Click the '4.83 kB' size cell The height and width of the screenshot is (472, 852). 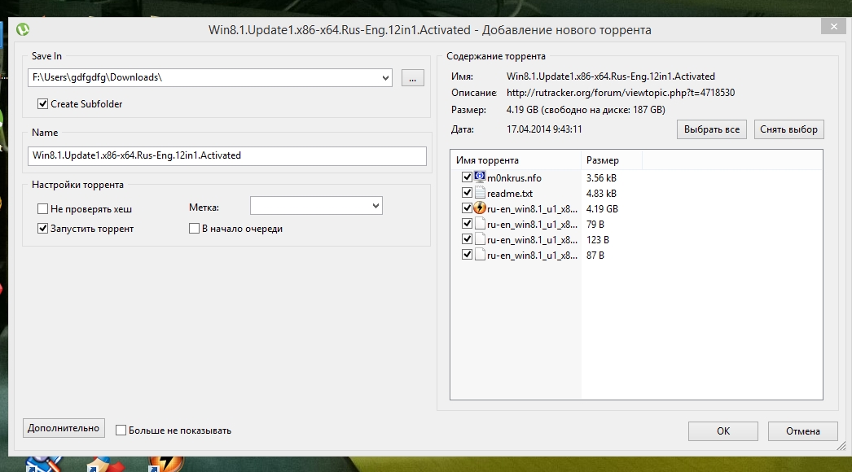tap(601, 194)
